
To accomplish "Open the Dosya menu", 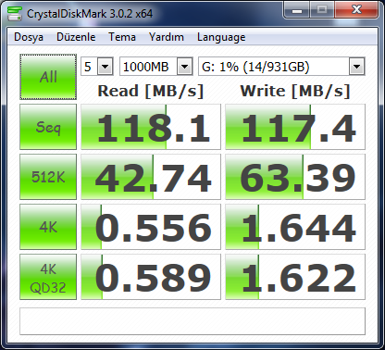I will click(29, 37).
